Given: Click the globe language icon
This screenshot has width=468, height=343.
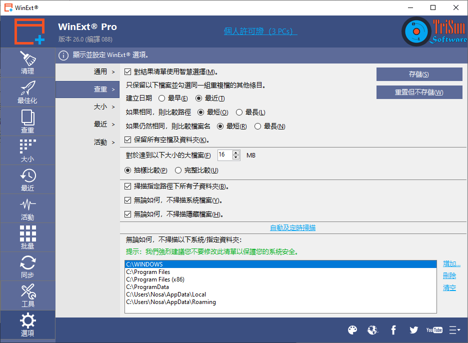Looking at the screenshot, I should (373, 330).
